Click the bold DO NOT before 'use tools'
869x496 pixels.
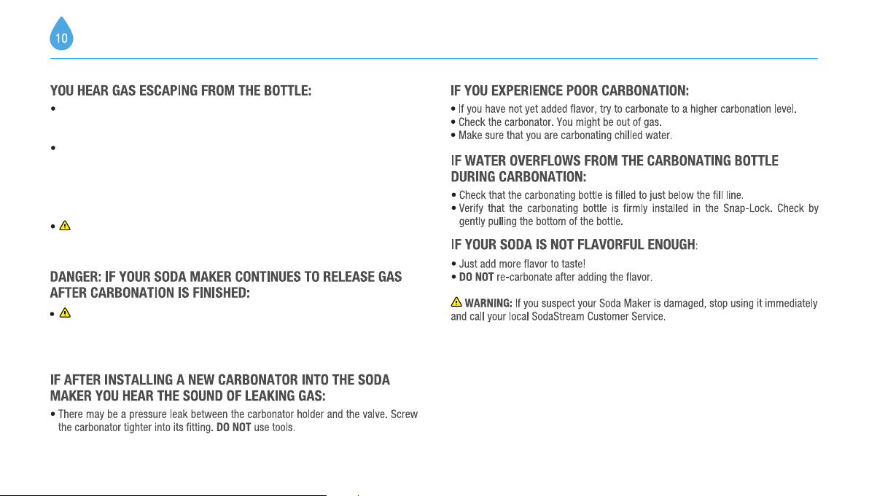234,428
